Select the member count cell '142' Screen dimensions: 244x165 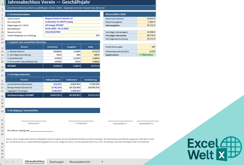coord(71,36)
